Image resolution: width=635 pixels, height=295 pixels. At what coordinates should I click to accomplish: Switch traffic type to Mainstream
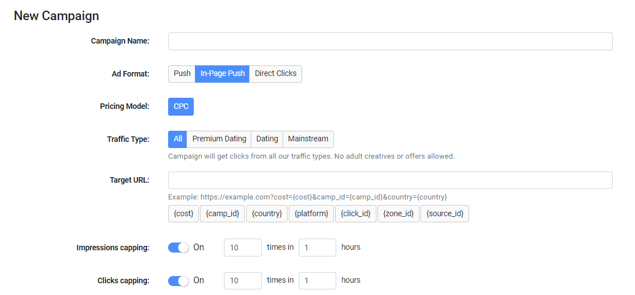click(308, 139)
